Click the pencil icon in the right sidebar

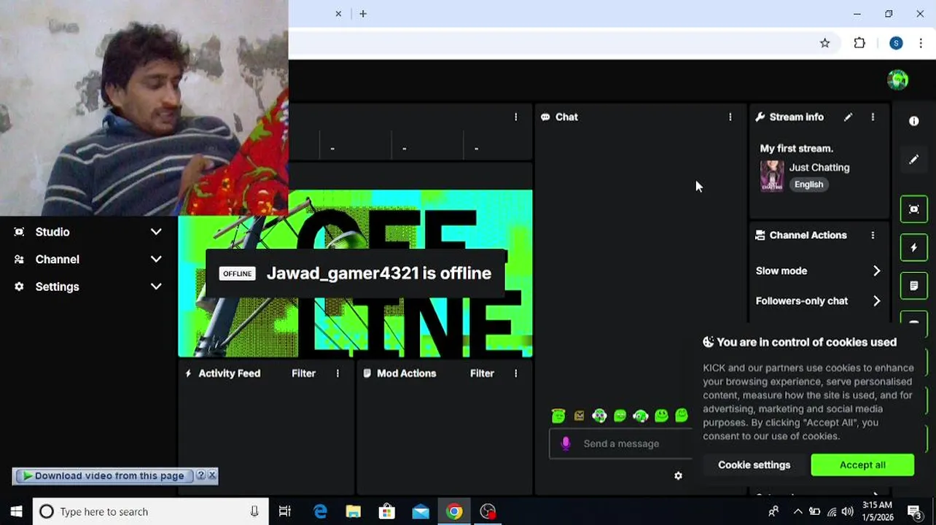point(913,160)
